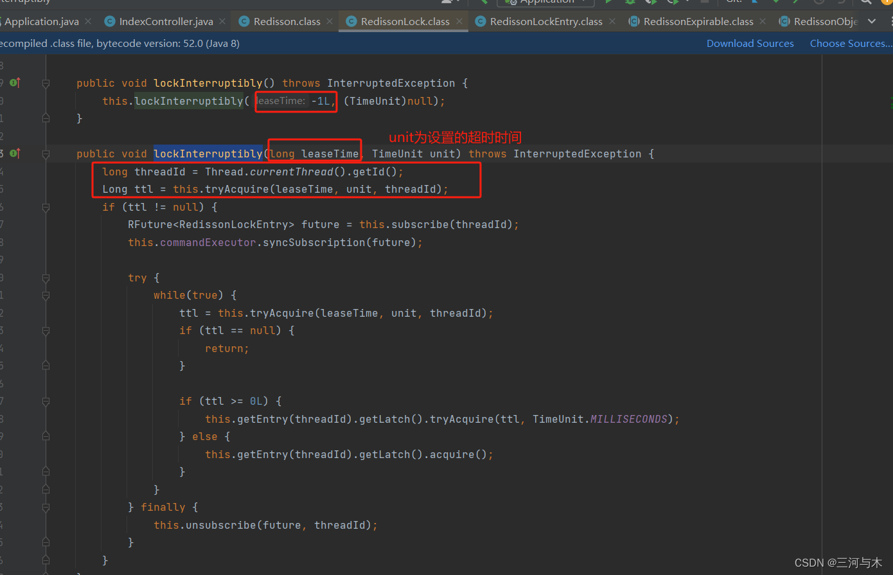Open the RedissonLockEntry.class tab
Image resolution: width=893 pixels, height=575 pixels.
546,22
